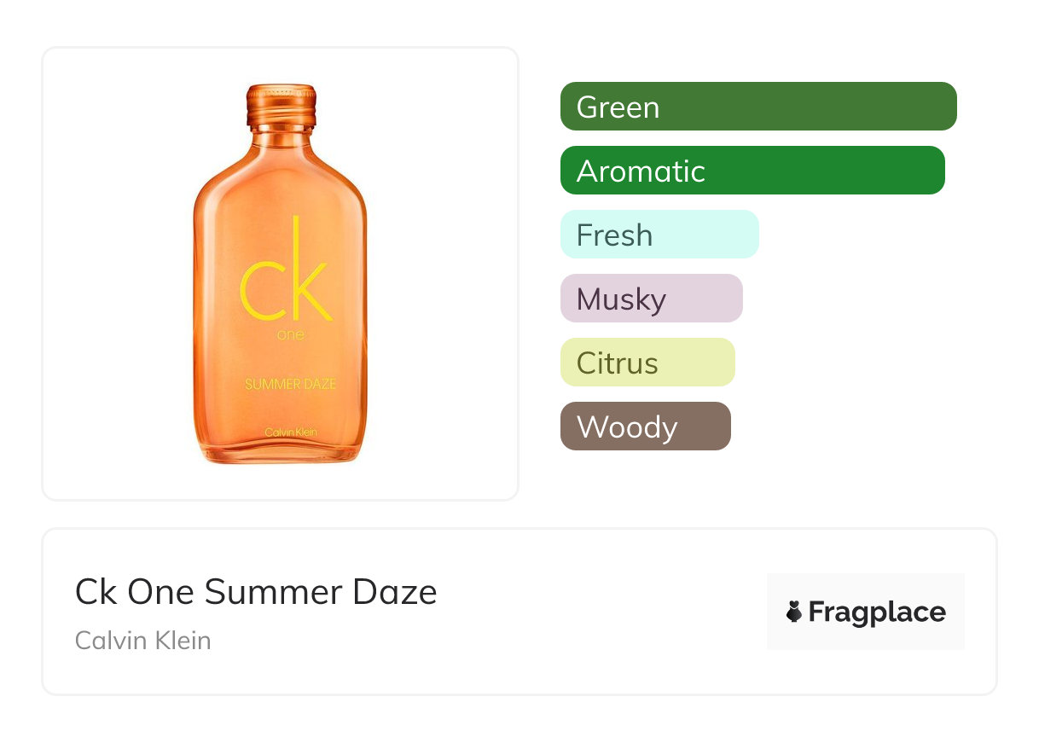
Task: Click the yellow ck logo on bottle
Action: tap(284, 273)
